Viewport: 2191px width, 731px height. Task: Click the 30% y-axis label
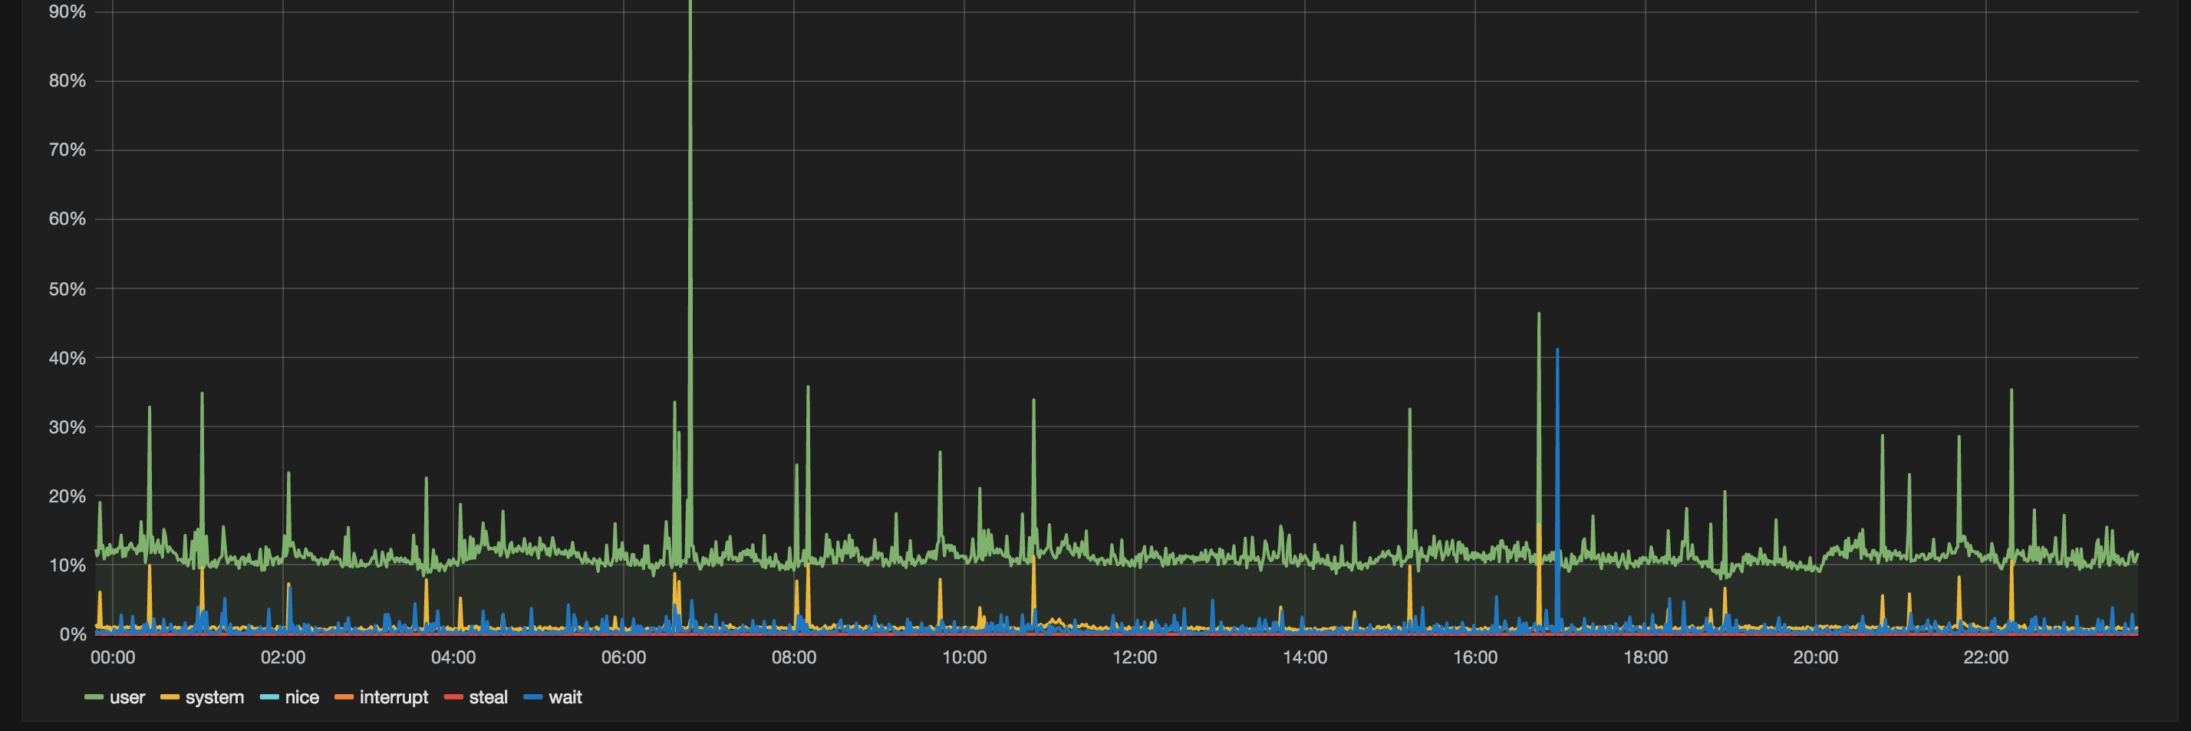click(68, 427)
